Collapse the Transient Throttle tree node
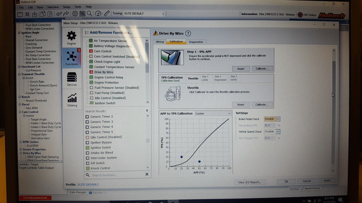The width and height of the screenshot is (362, 203). pyautogui.click(x=19, y=74)
